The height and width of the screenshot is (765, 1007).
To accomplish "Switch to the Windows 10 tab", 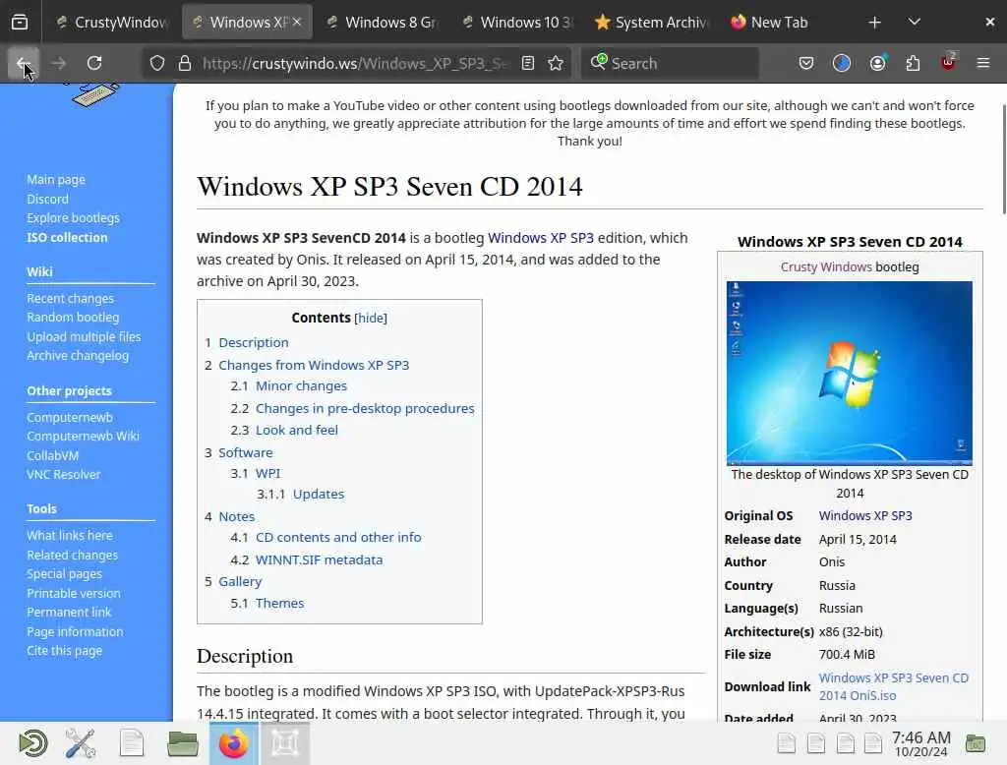I will (517, 23).
